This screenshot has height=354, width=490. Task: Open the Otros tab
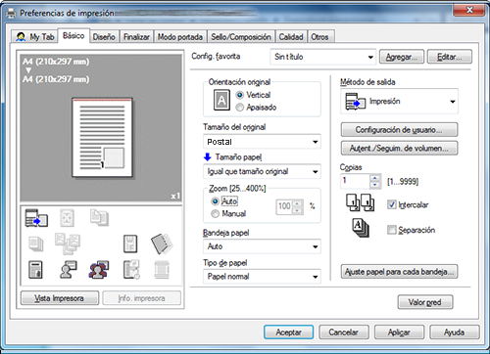319,37
